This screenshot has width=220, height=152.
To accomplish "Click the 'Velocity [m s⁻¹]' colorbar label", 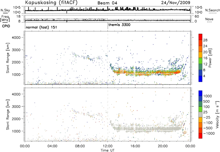I will (x=217, y=114).
